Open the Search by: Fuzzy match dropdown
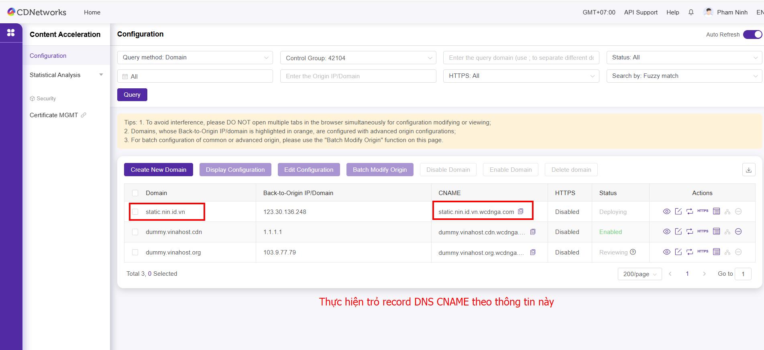764x350 pixels. 684,76
